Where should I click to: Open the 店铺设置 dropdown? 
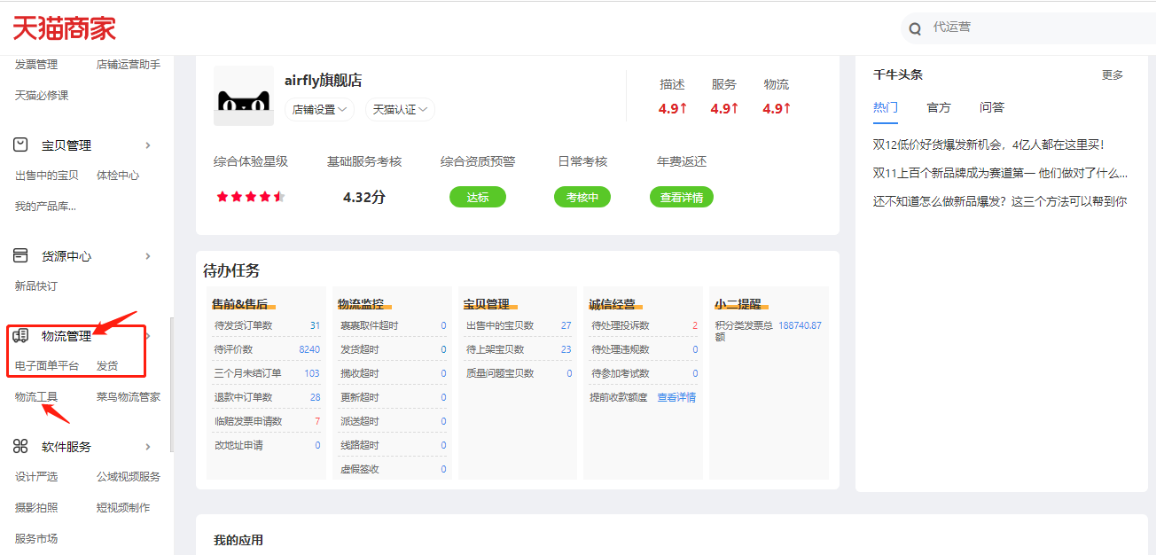coord(319,110)
